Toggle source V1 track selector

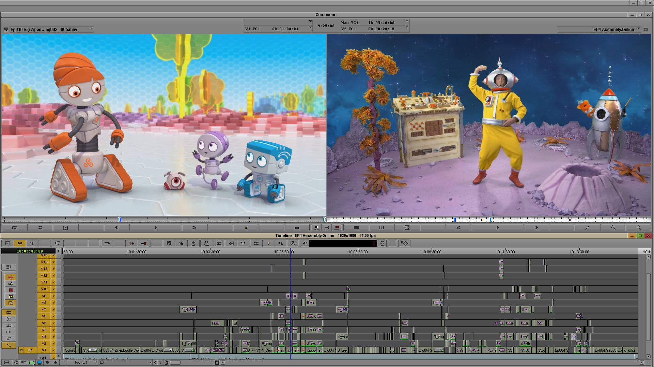[30, 350]
